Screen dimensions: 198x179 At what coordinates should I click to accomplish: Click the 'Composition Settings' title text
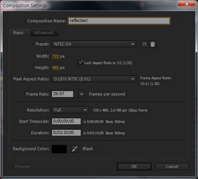click(25, 6)
